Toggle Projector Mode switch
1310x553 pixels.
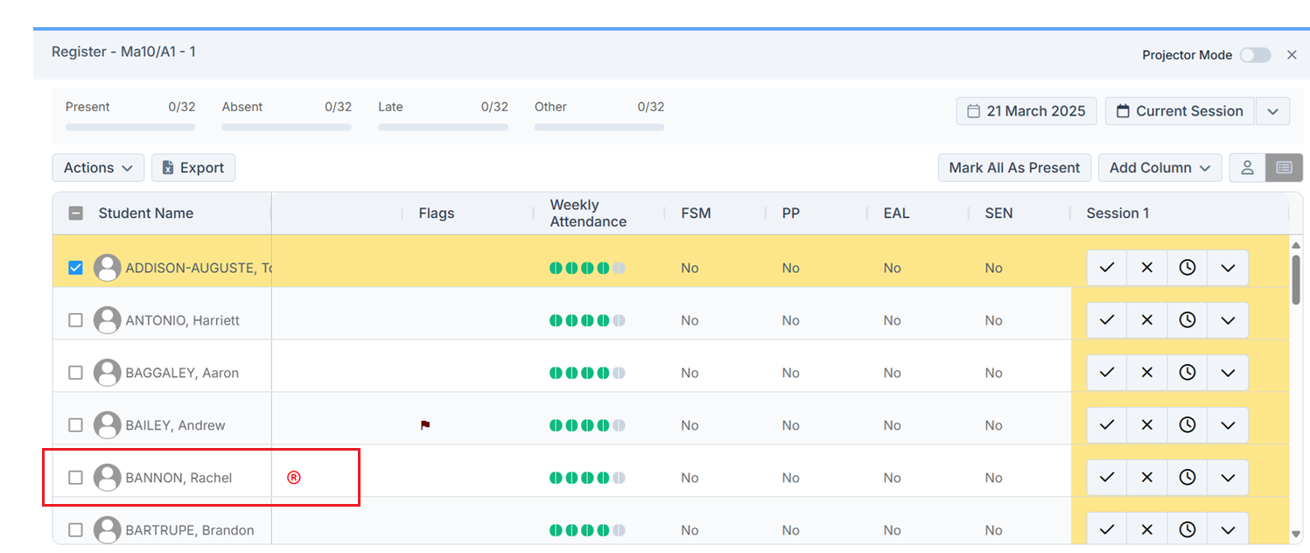(1255, 55)
